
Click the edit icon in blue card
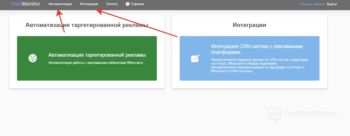pyautogui.click(x=195, y=58)
